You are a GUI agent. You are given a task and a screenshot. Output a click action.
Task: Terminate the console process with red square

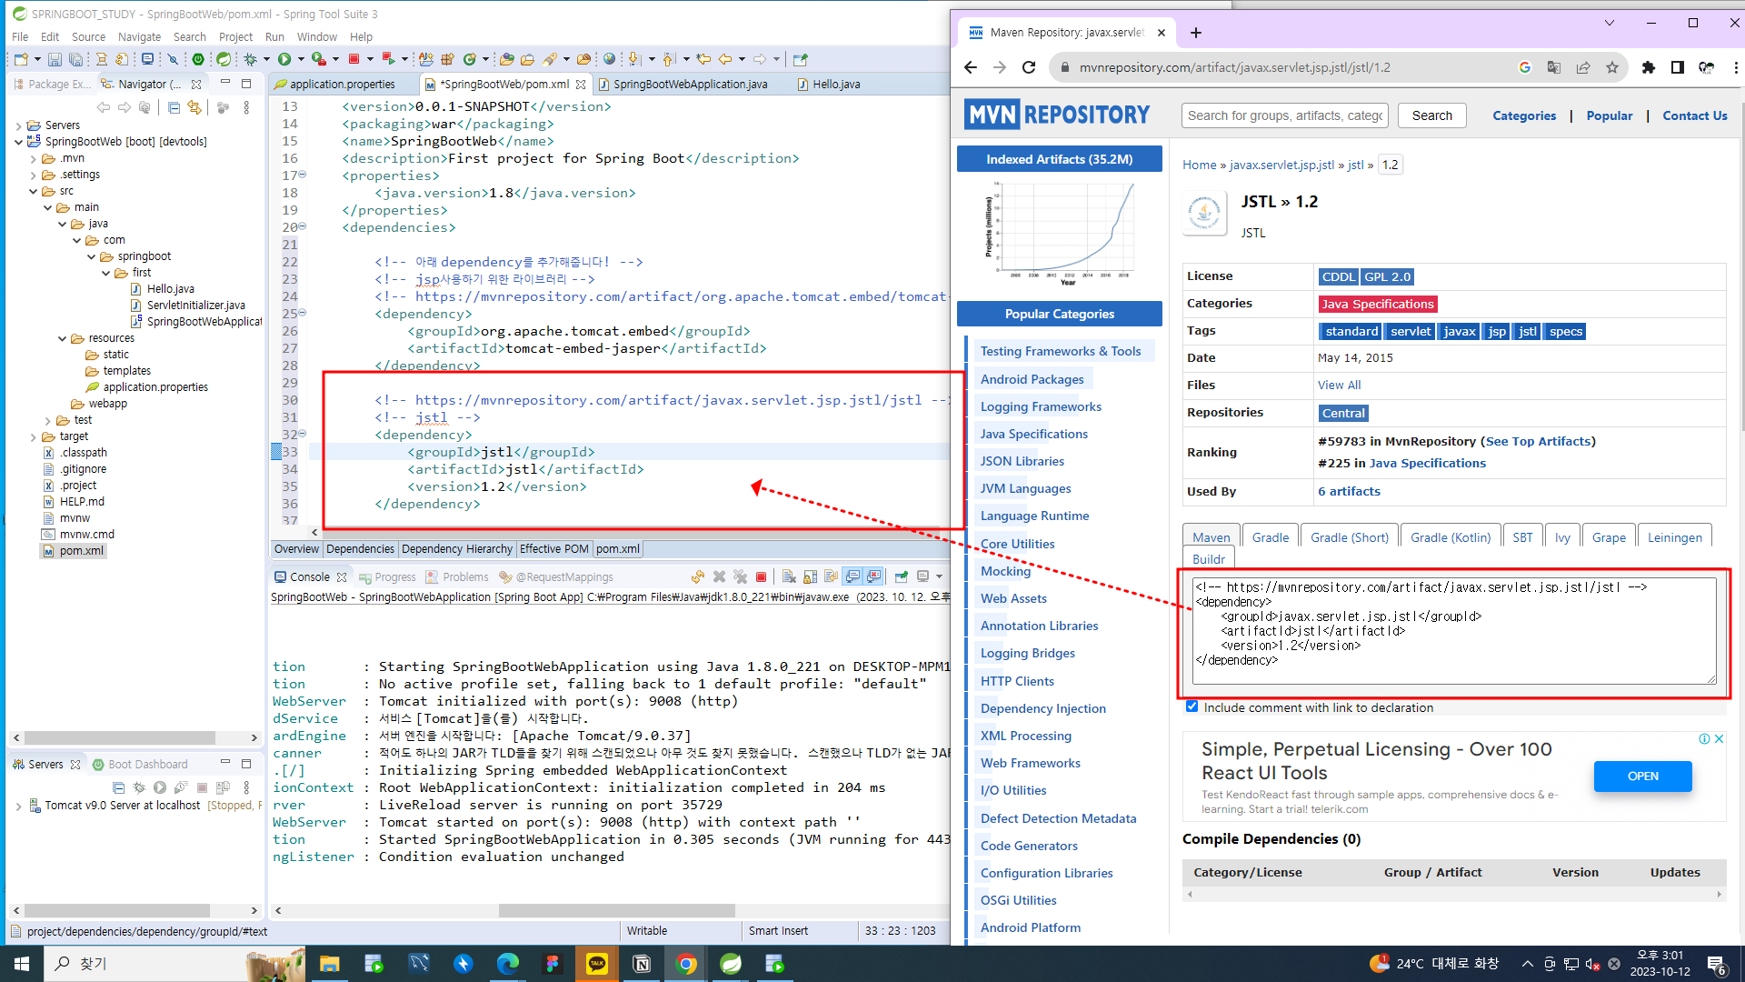pos(761,576)
